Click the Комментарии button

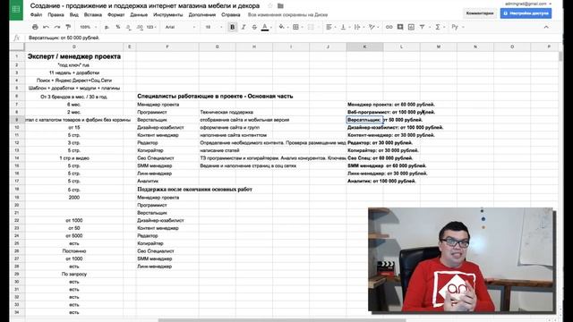point(480,13)
